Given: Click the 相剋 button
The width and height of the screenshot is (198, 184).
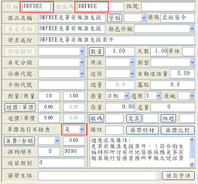Looking at the screenshot, I should point(169,118).
